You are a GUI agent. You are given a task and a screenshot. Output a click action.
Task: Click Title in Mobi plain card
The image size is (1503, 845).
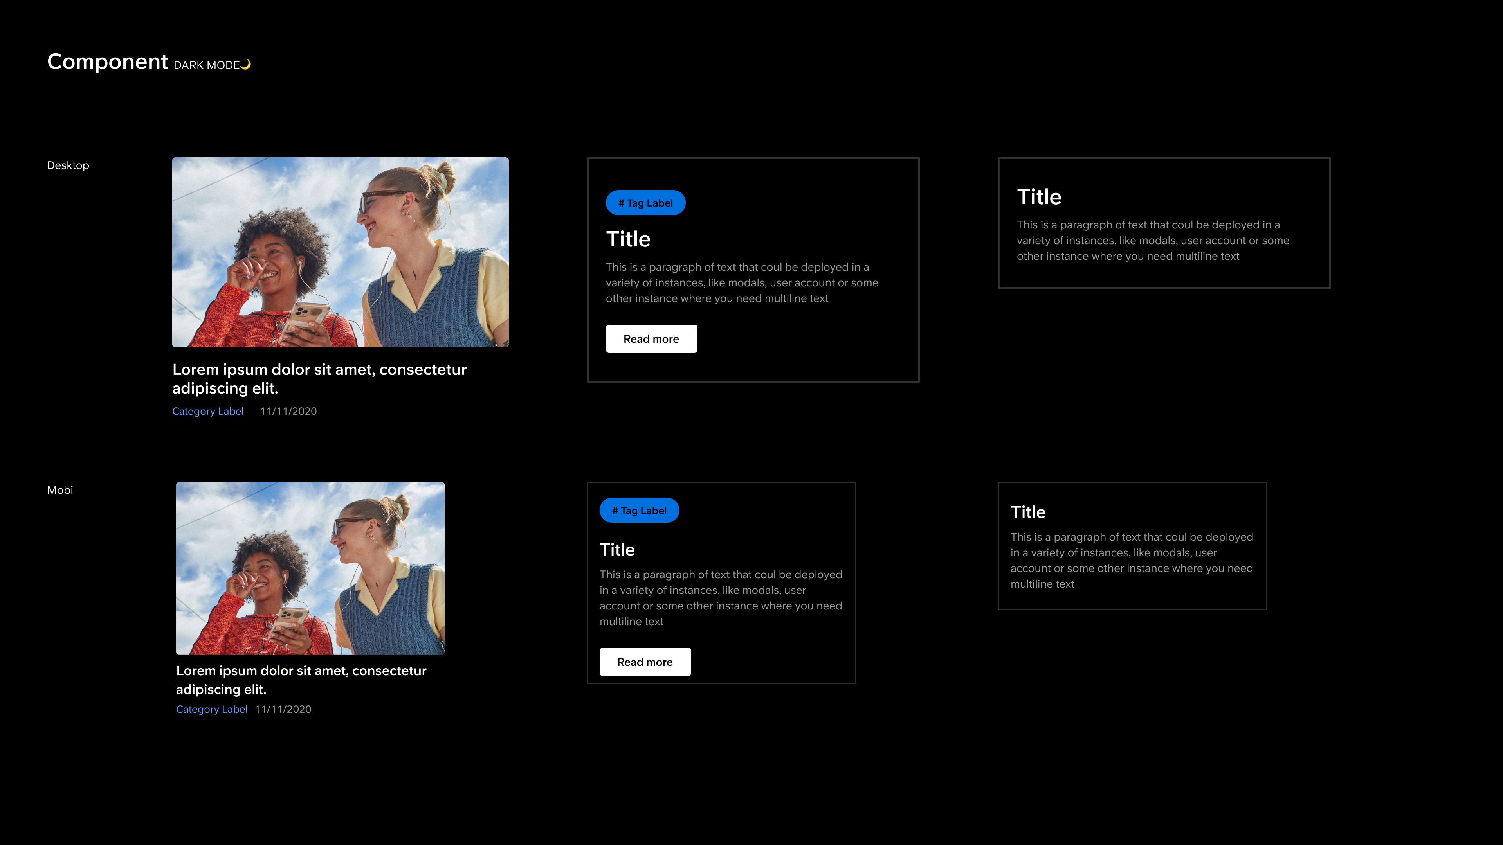tap(1028, 512)
